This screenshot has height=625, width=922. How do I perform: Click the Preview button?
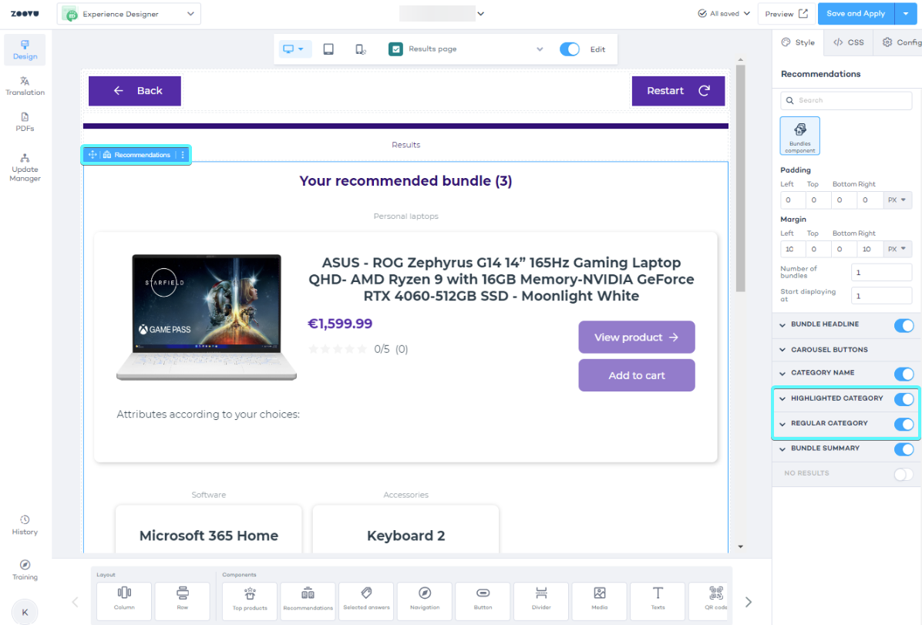pyautogui.click(x=786, y=14)
